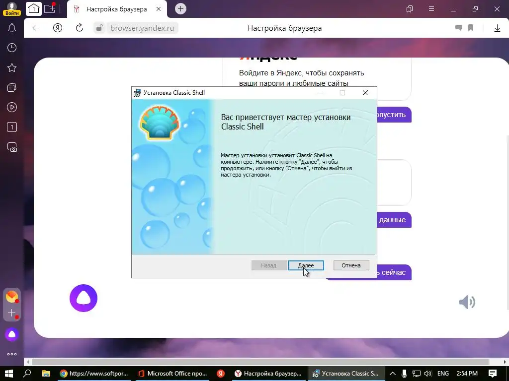Screen dimensions: 509x381
Task: Click Отмена in Classic Shell installer
Action: coord(351,265)
